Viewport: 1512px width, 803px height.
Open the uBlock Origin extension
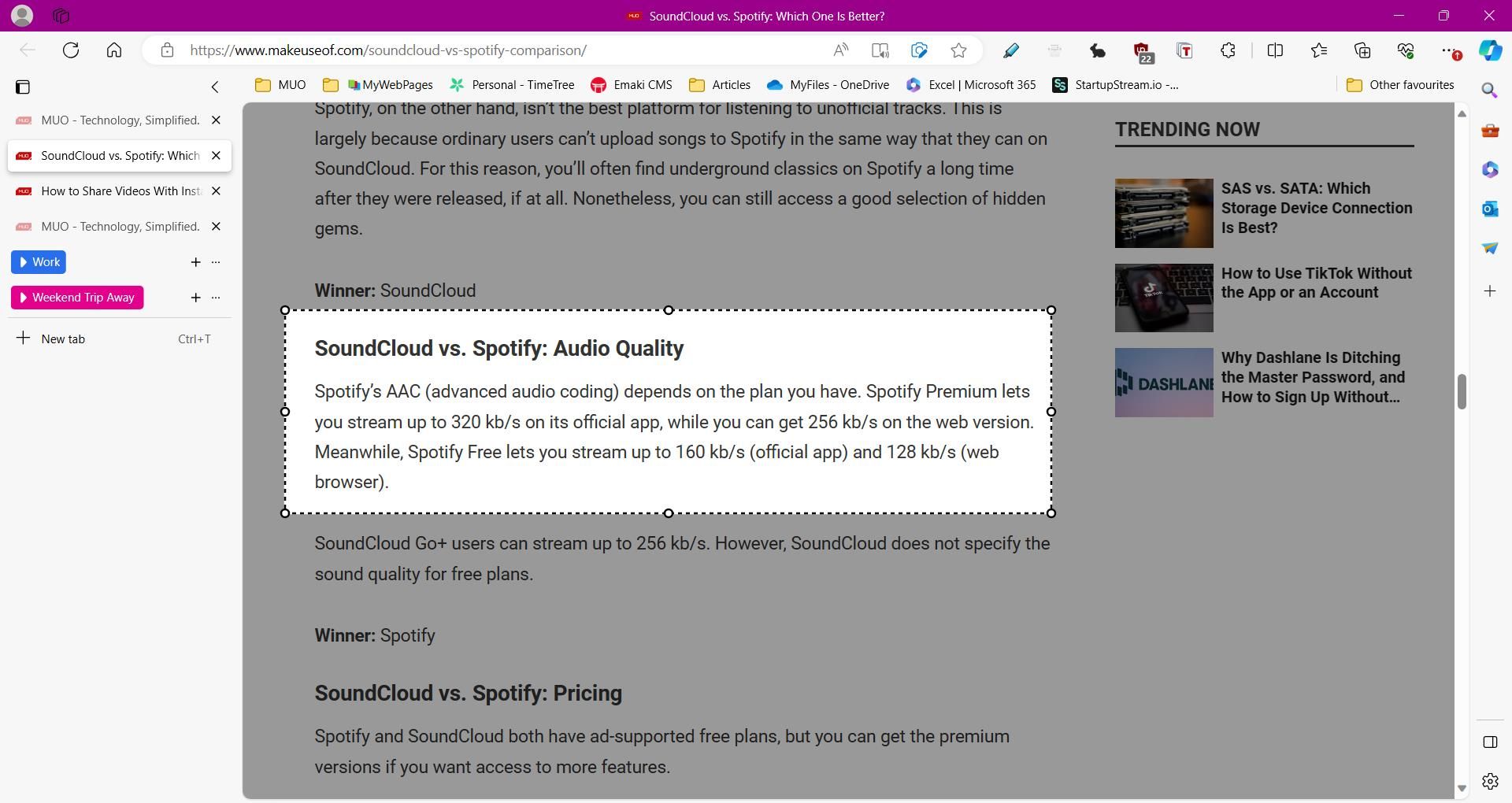coord(1143,50)
